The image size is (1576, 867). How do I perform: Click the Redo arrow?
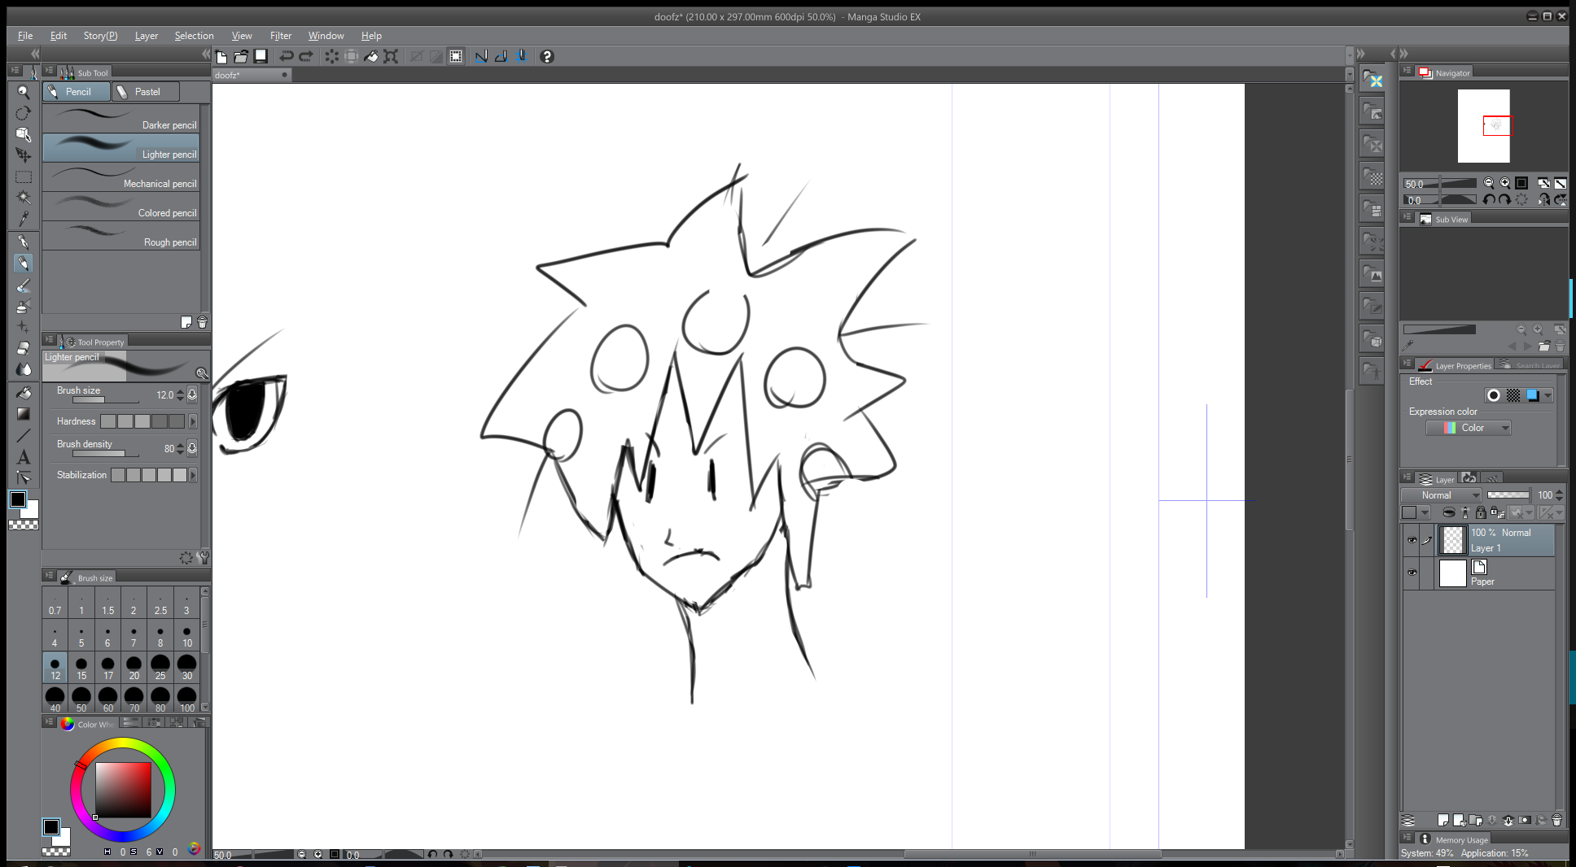point(306,56)
